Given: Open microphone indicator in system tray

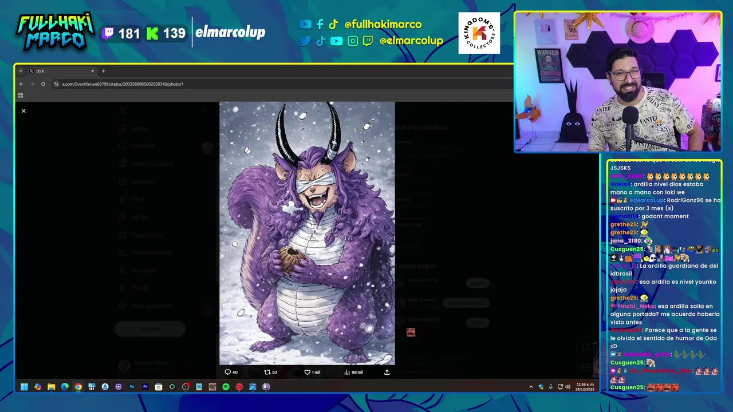Looking at the screenshot, I should coord(551,387).
